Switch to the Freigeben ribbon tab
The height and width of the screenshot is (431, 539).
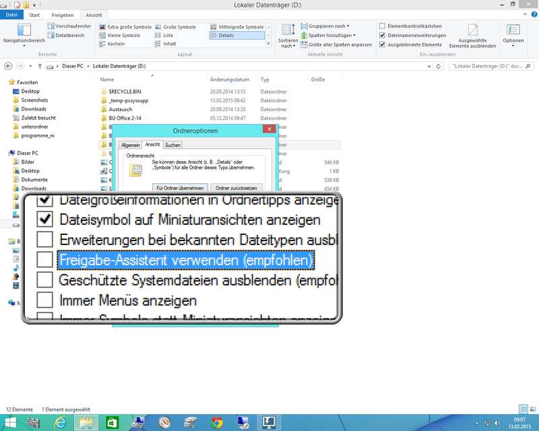pos(63,14)
